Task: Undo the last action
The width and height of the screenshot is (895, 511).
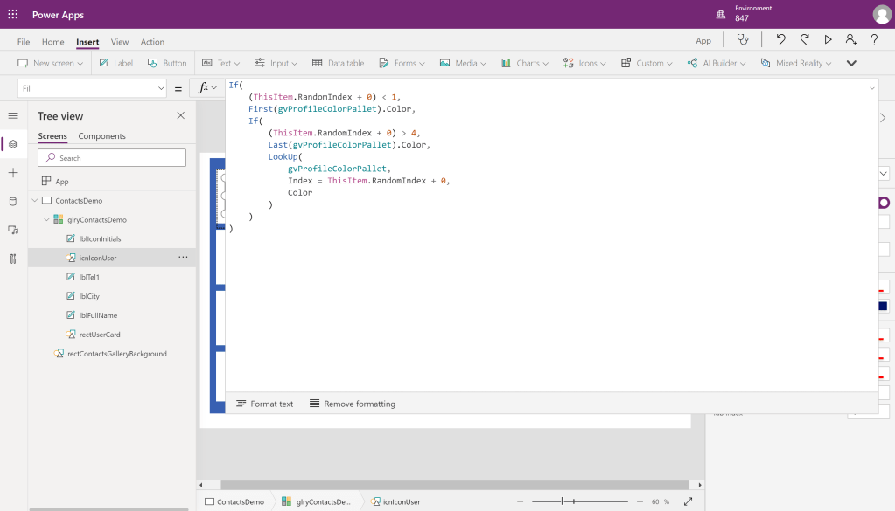Action: pyautogui.click(x=780, y=40)
